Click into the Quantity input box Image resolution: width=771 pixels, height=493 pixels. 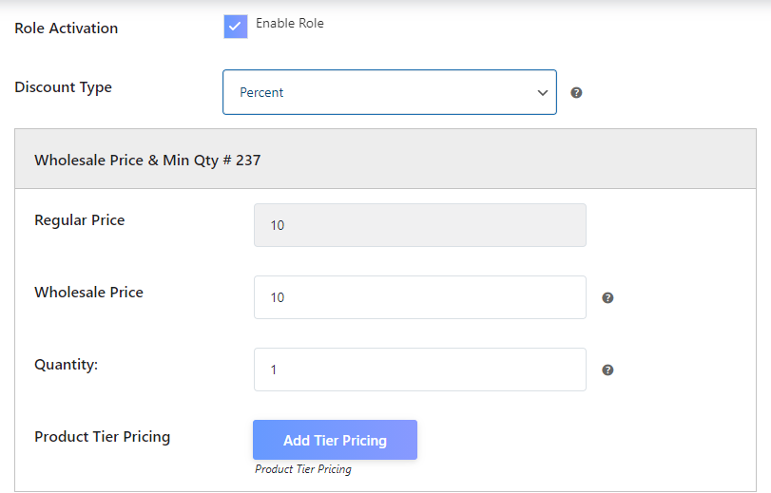point(419,370)
